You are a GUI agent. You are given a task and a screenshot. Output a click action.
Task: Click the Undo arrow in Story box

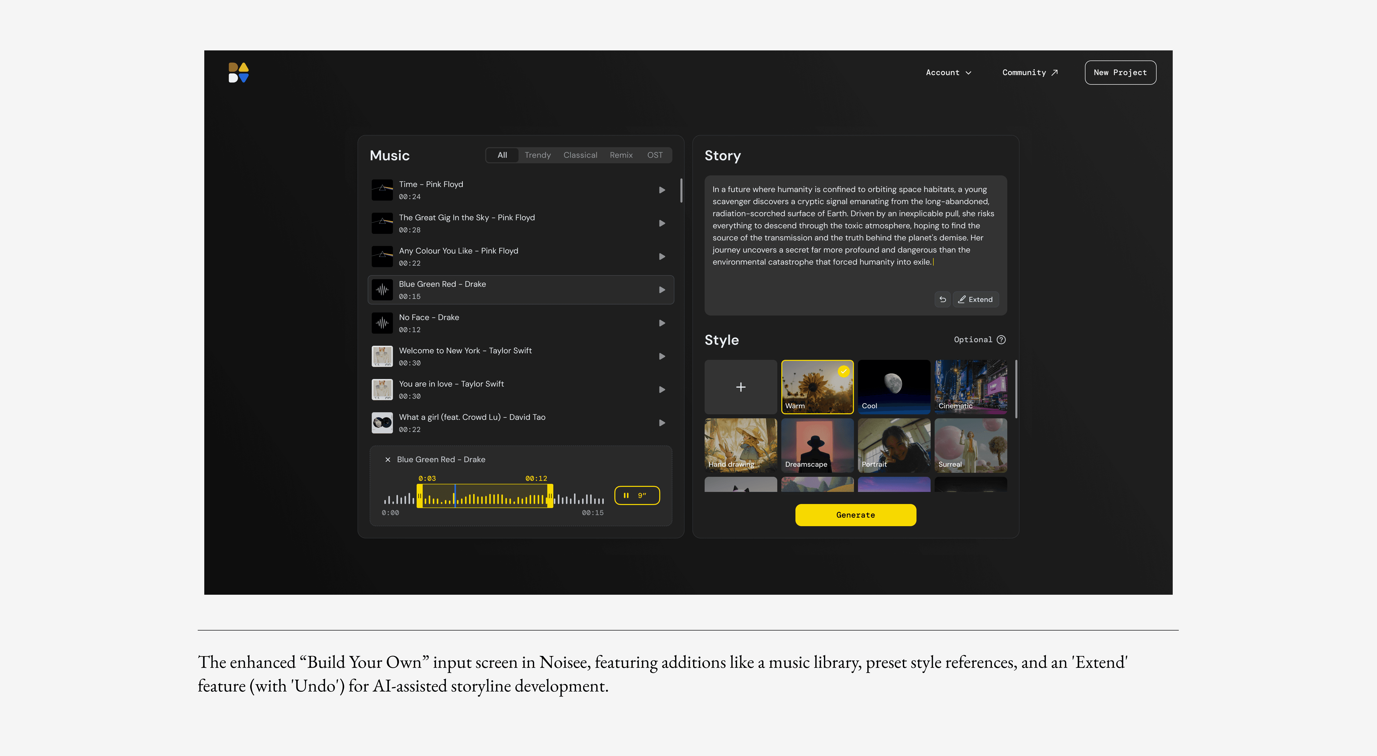click(942, 300)
